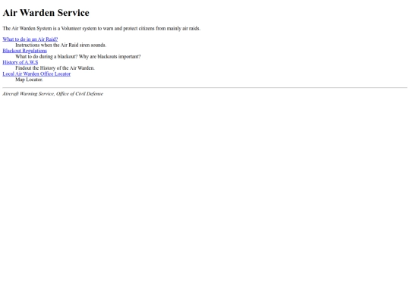Open Local Air Warden Office Locator link
This screenshot has width=410, height=307.
coord(36,74)
